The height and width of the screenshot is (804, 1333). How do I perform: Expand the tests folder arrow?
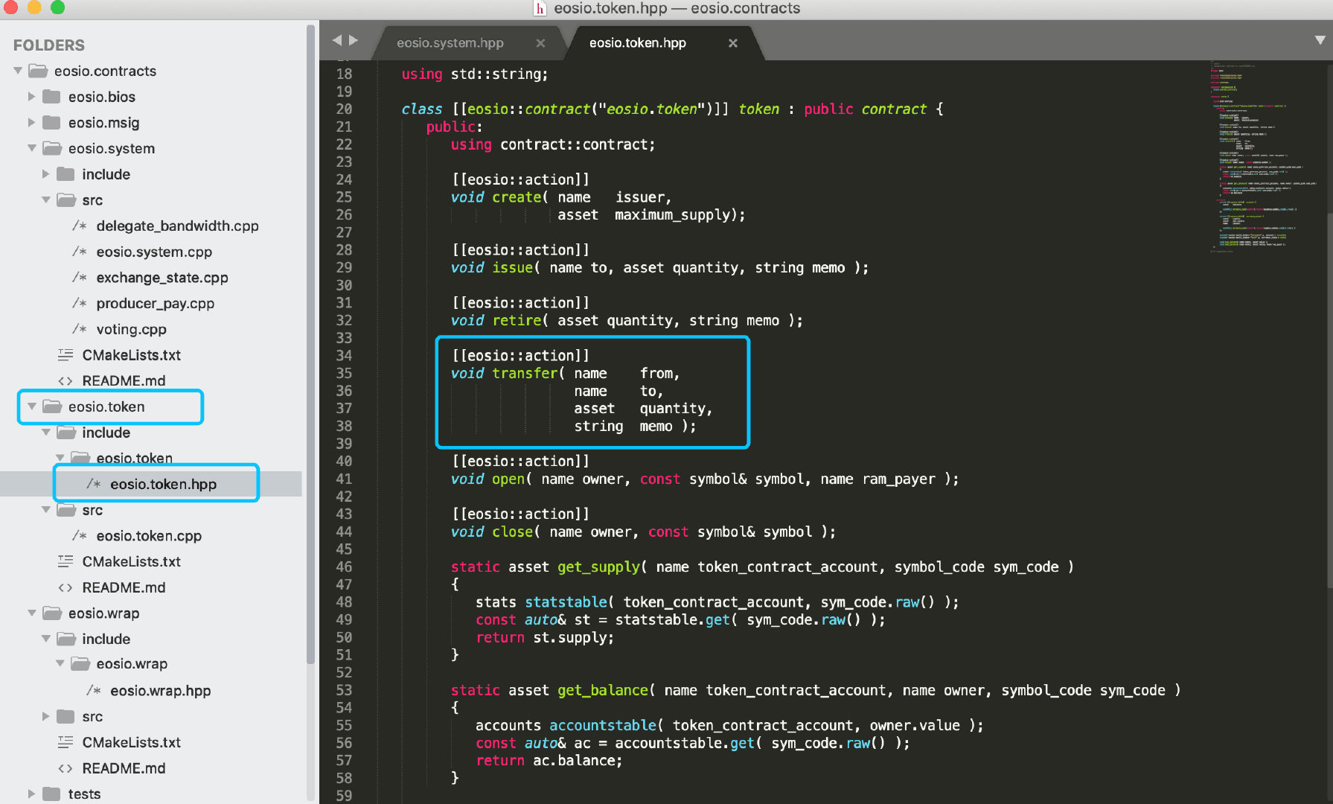pyautogui.click(x=32, y=794)
